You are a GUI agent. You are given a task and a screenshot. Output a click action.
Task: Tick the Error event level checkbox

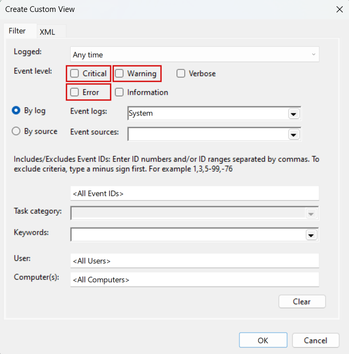tap(75, 92)
